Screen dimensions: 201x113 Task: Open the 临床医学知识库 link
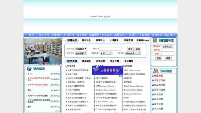pos(74,110)
